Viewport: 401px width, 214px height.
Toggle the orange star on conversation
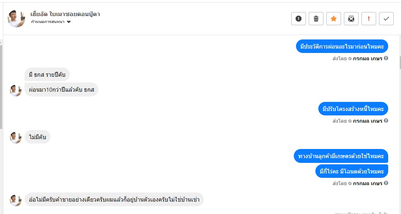pyautogui.click(x=334, y=19)
